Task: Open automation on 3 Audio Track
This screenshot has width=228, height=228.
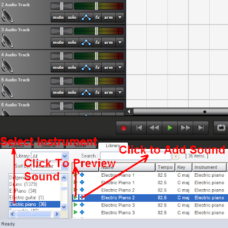Action: coord(86,43)
